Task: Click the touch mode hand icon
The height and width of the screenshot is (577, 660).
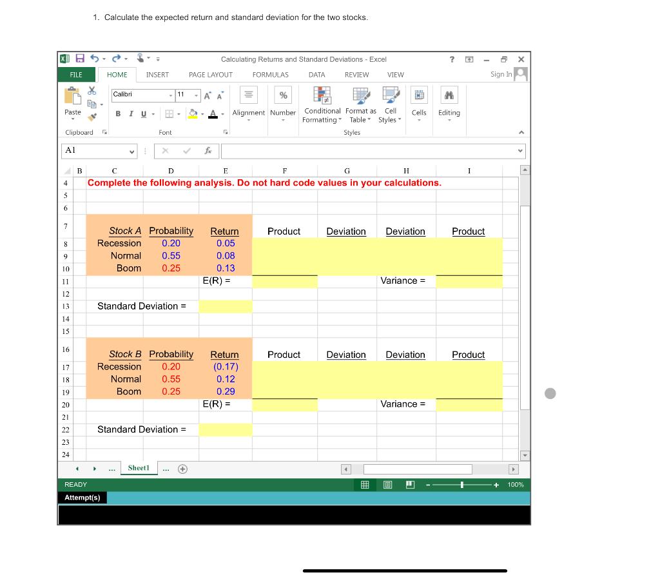Action: click(140, 58)
